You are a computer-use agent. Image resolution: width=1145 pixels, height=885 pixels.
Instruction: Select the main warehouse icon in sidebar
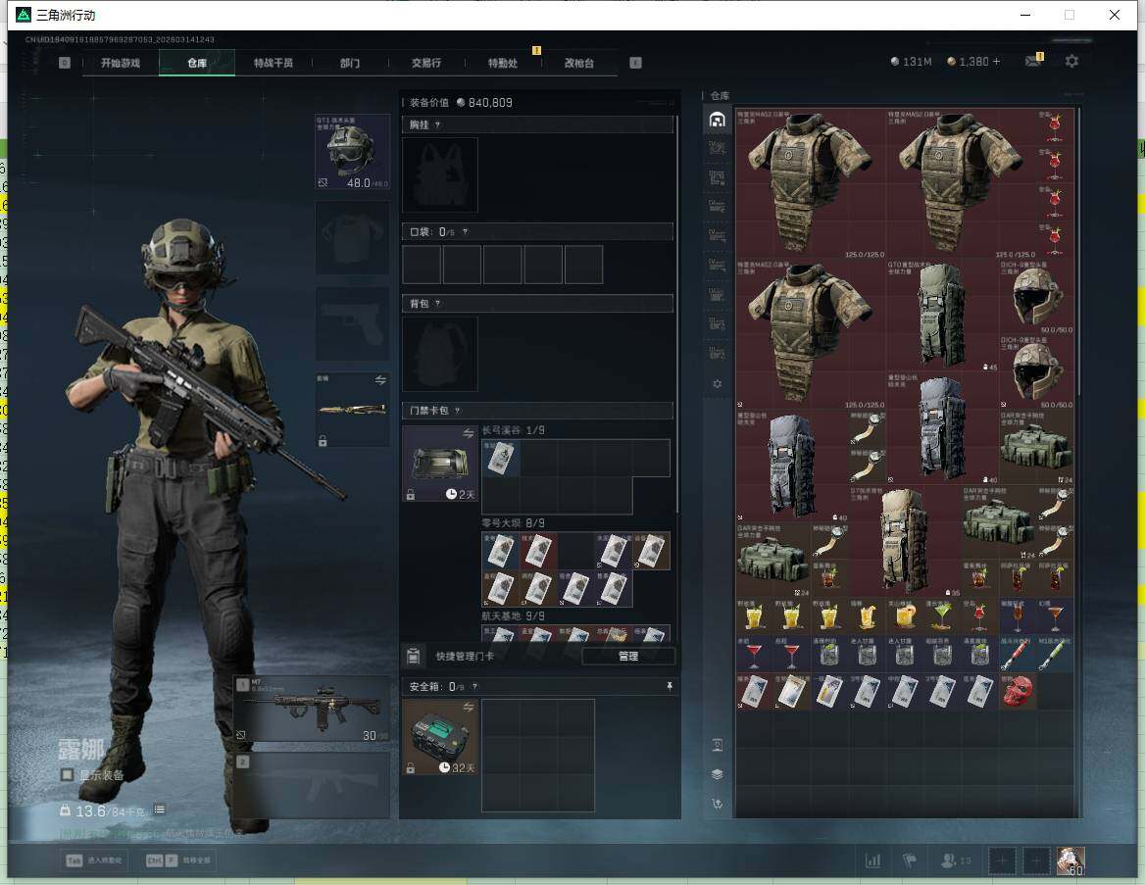tap(717, 120)
